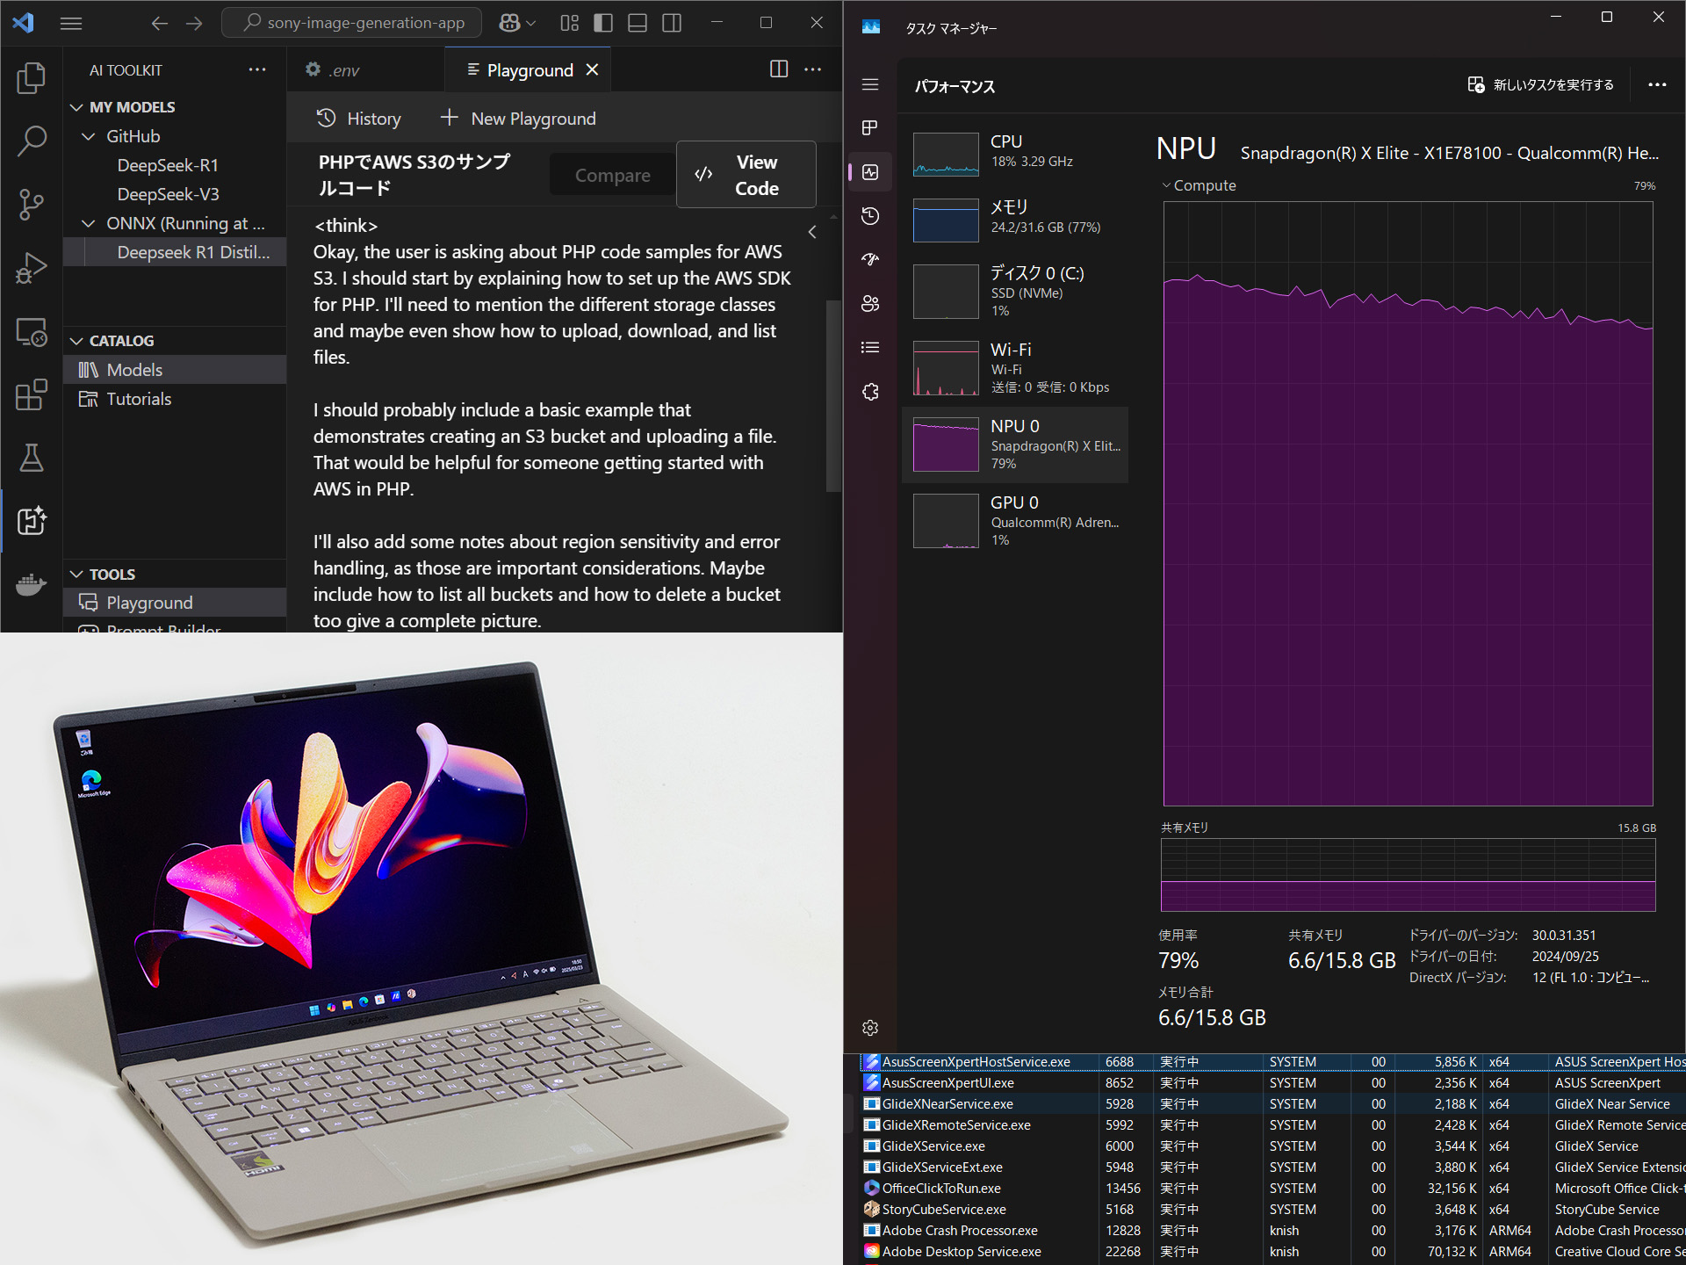Image resolution: width=1686 pixels, height=1265 pixels.
Task: Collapse the MY MODELS section
Action: point(76,106)
